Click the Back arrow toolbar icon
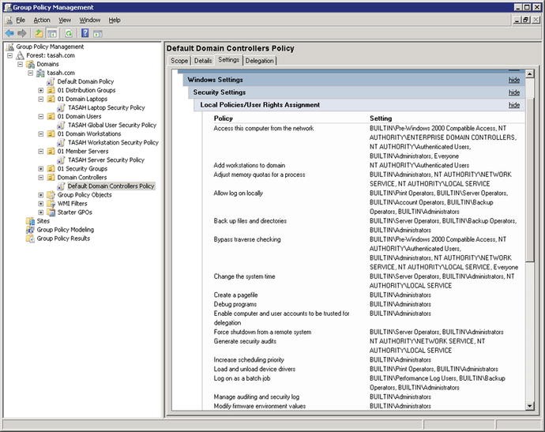 coord(9,33)
